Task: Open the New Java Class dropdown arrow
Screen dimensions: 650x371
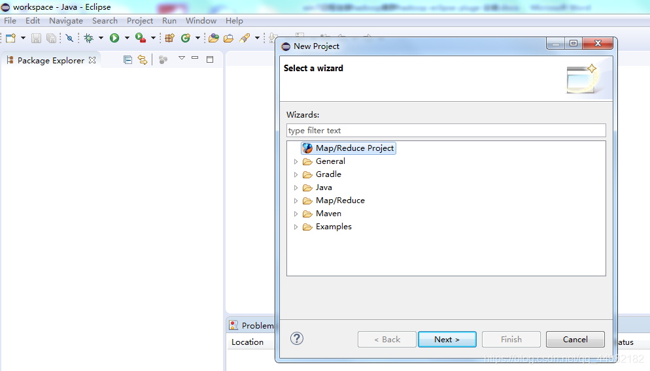Action: coord(197,38)
